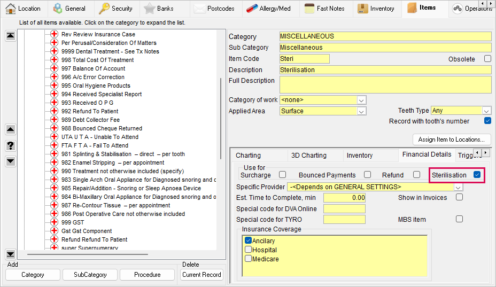Viewport: 496px width, 287px height.
Task: Open the Category of work dropdown
Action: click(x=361, y=100)
